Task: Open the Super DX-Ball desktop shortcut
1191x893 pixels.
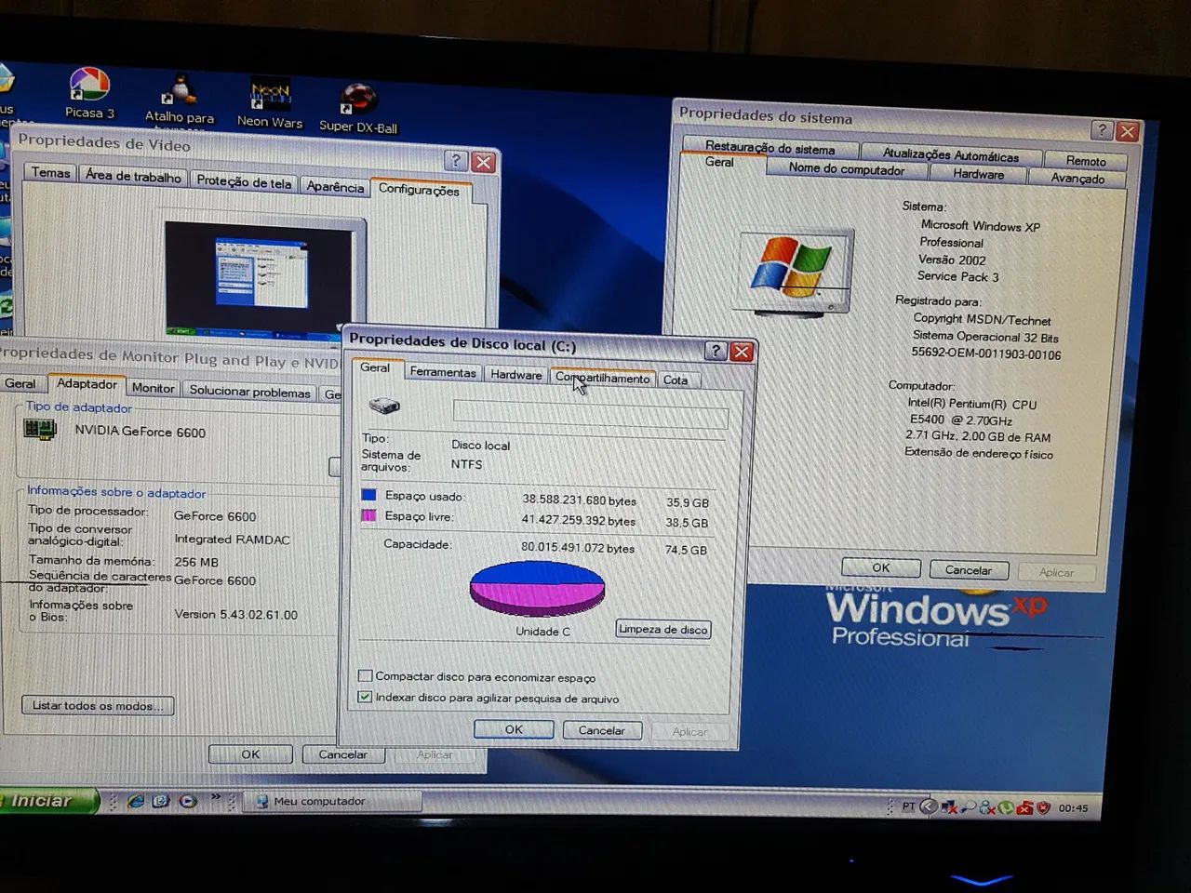Action: point(358,109)
